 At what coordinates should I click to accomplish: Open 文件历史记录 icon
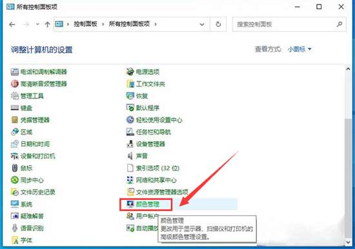click(x=15, y=192)
